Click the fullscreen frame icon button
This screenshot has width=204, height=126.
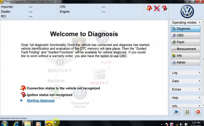(187, 112)
